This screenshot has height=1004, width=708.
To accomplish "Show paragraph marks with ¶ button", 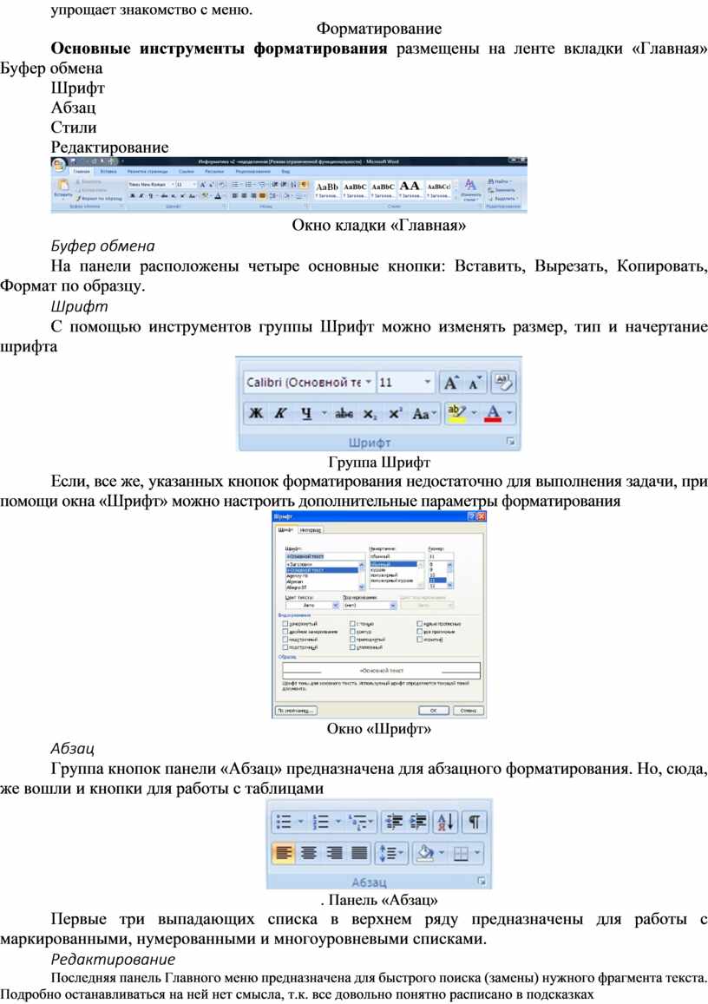I will [475, 821].
